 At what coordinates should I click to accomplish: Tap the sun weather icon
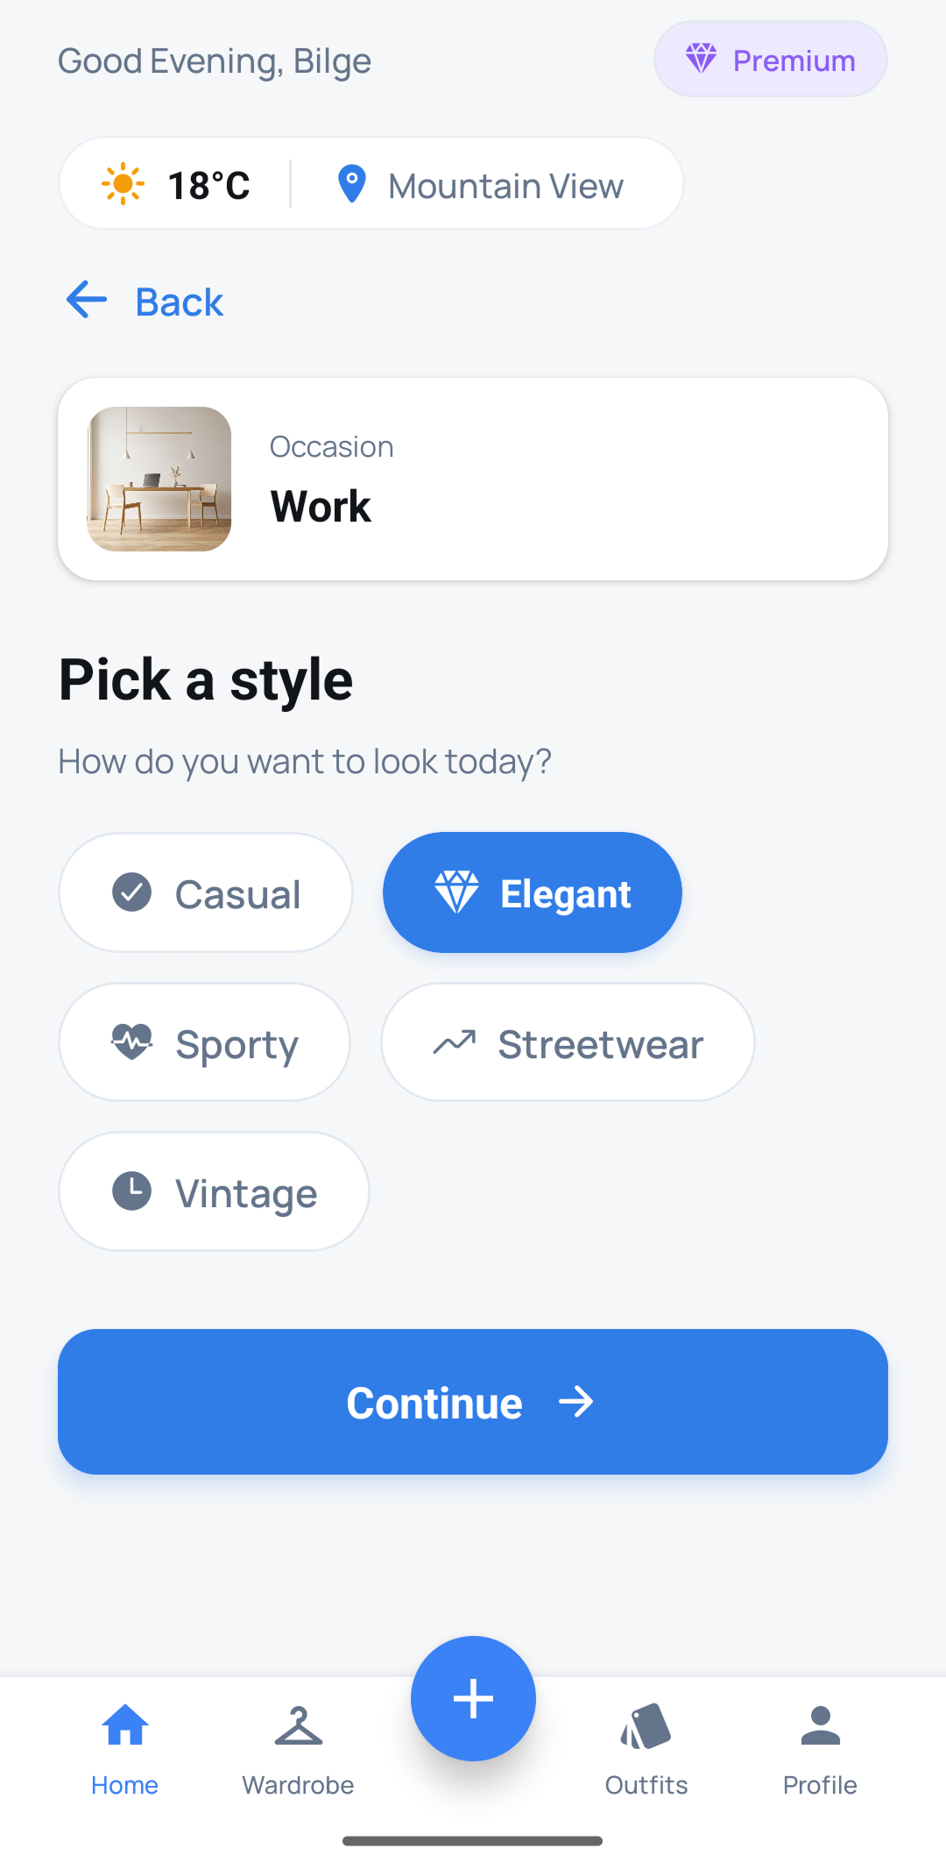123,184
